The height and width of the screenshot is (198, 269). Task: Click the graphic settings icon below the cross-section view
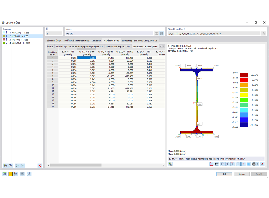[x=170, y=164]
